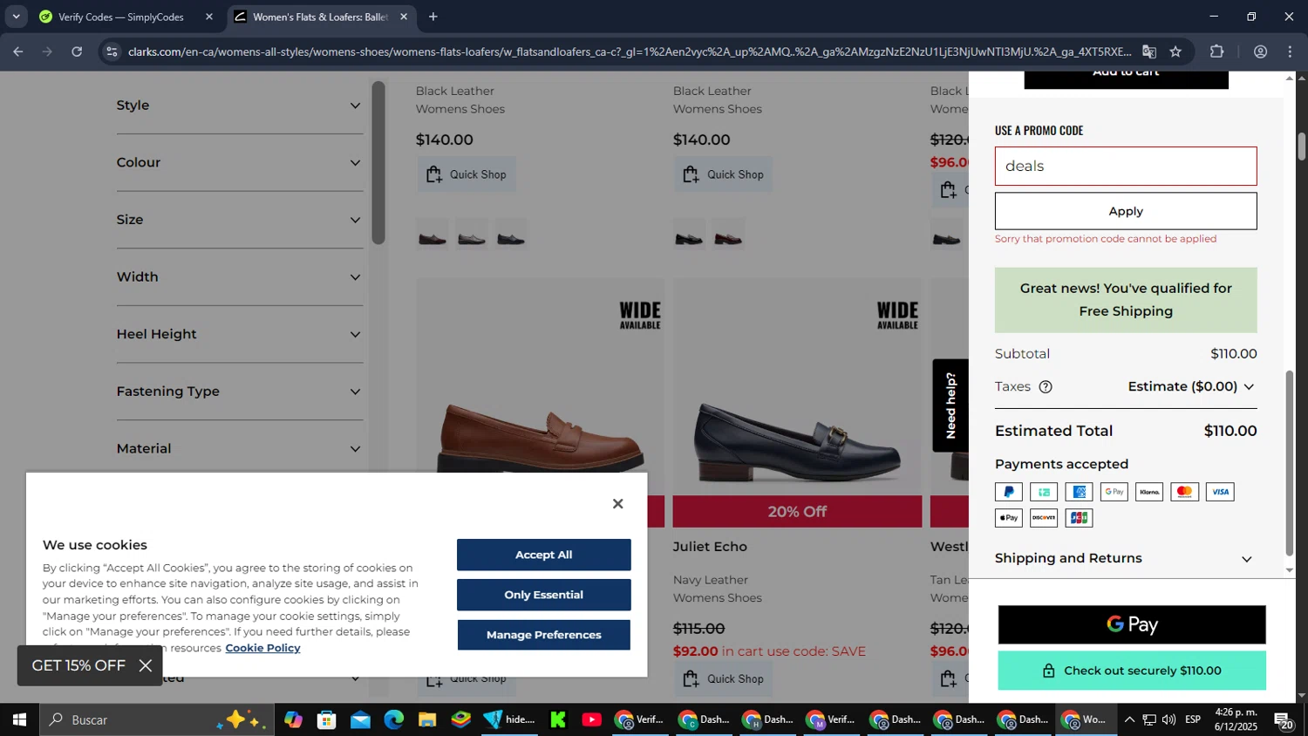Click the Discover payment icon
The image size is (1308, 736).
(1044, 518)
